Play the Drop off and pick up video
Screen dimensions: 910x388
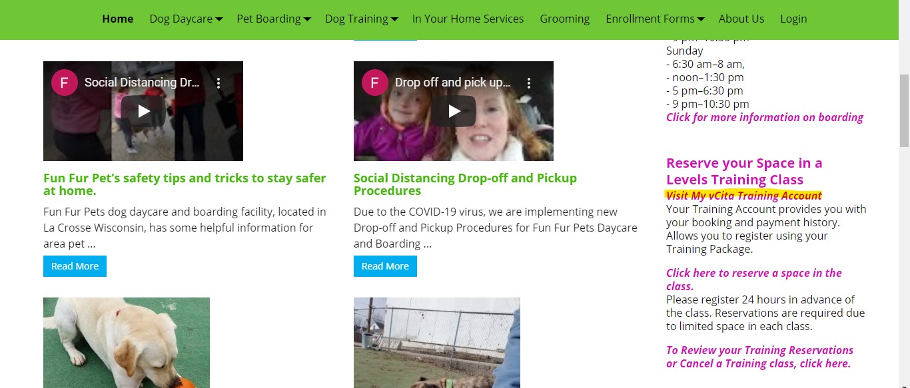click(454, 111)
